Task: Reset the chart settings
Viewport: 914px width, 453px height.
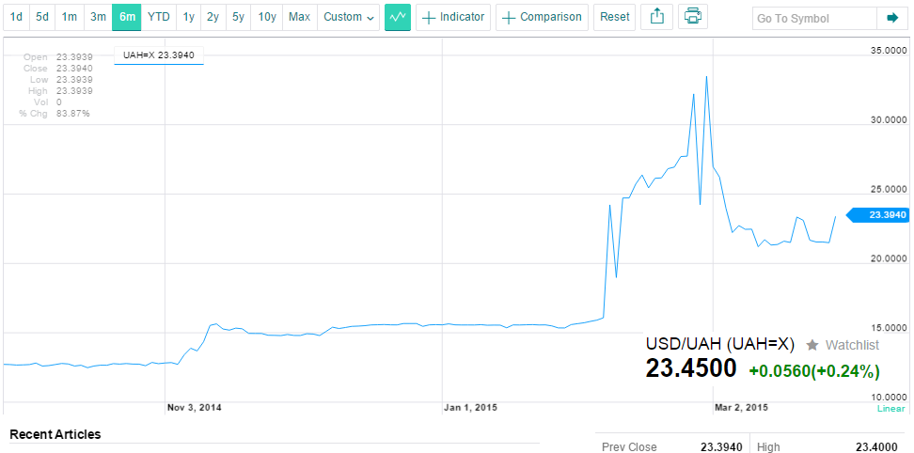Action: [x=615, y=17]
